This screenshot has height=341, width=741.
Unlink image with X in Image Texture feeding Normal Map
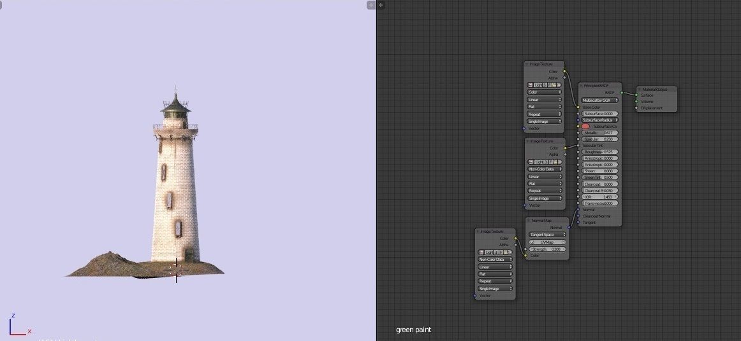(510, 253)
